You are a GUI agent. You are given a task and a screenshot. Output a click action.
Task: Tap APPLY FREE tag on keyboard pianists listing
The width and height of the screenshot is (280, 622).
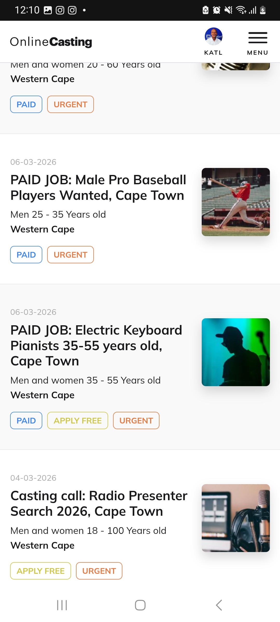(x=78, y=421)
